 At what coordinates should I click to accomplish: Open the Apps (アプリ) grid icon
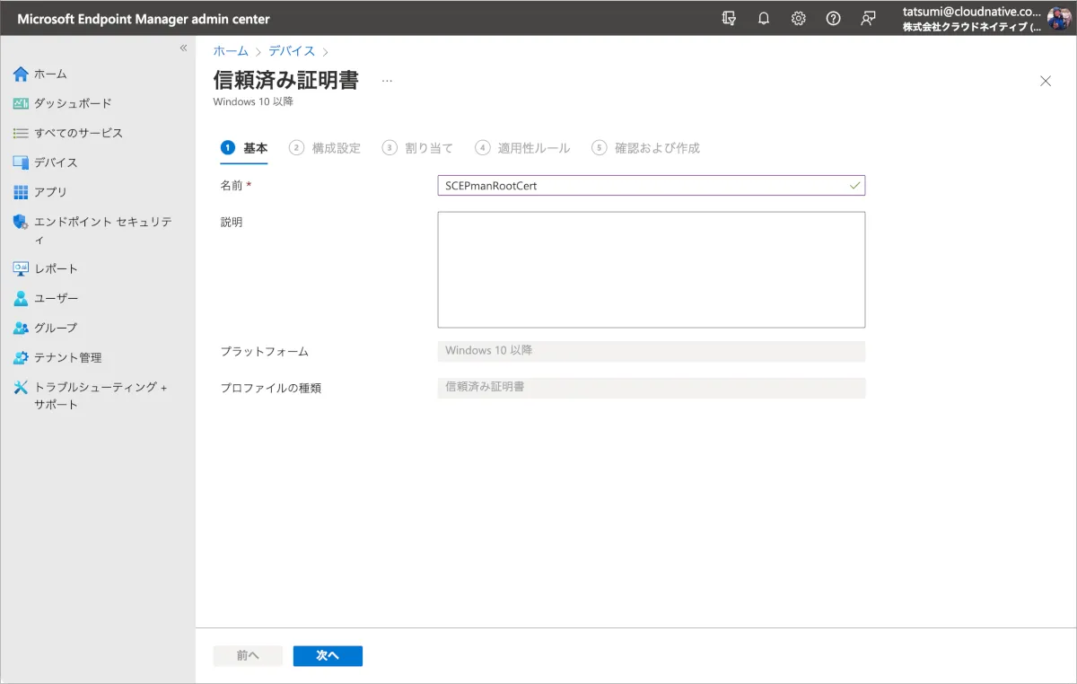21,192
